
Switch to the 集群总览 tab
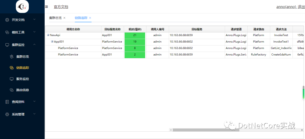click(55, 18)
